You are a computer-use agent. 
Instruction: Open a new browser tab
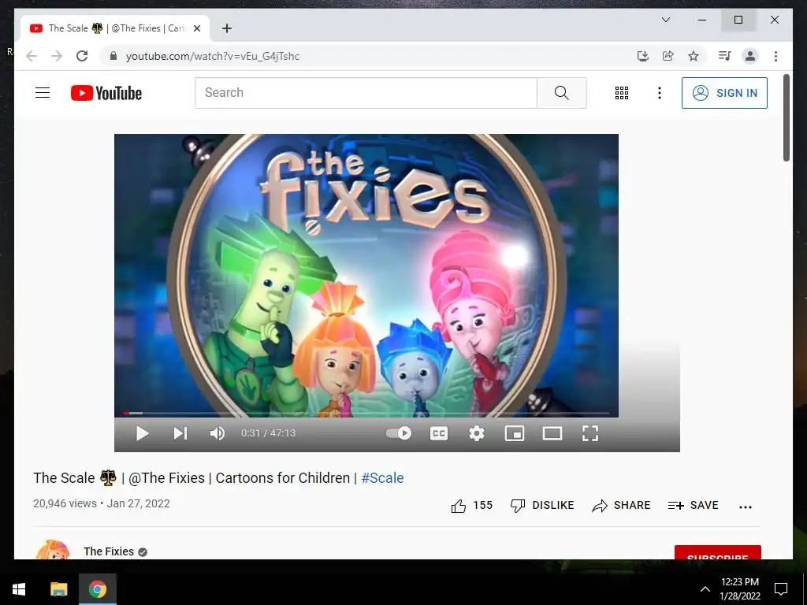(226, 28)
